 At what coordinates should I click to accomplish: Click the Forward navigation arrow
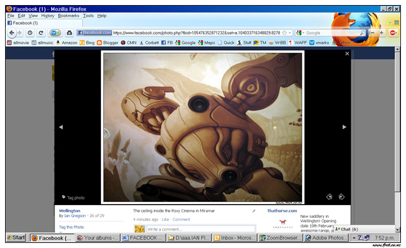coord(19,33)
